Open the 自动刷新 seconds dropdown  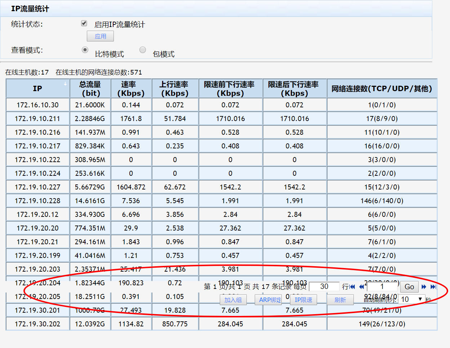coord(411,299)
